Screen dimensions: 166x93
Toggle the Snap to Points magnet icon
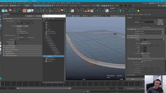pyautogui.click(x=61, y=6)
